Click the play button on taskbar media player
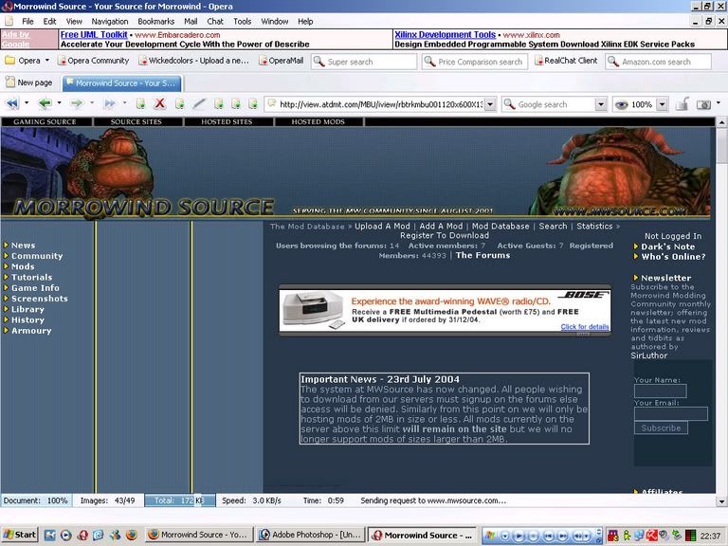 pos(519,536)
